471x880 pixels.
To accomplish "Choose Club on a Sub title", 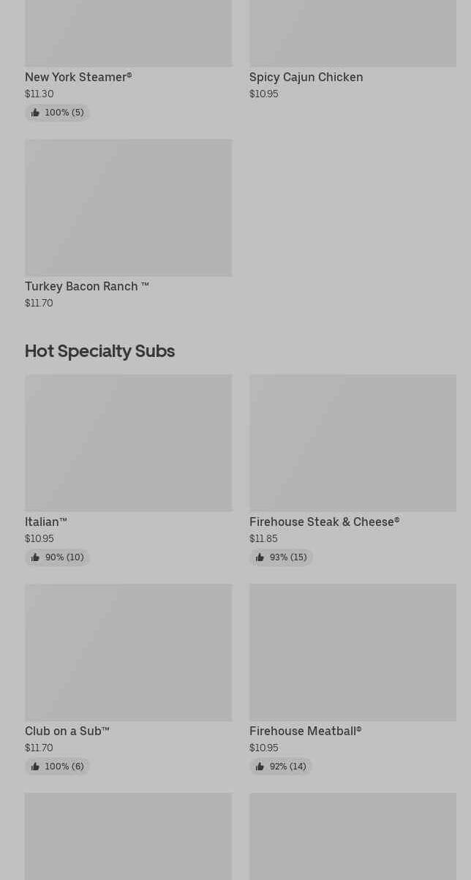I will tap(67, 731).
